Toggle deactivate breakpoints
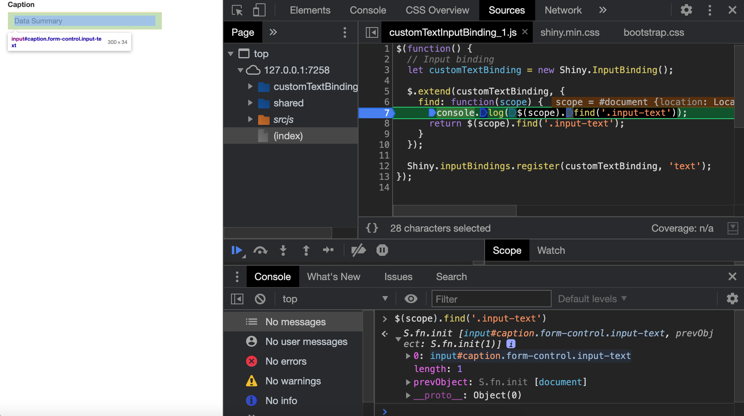The width and height of the screenshot is (744, 416). tap(358, 250)
